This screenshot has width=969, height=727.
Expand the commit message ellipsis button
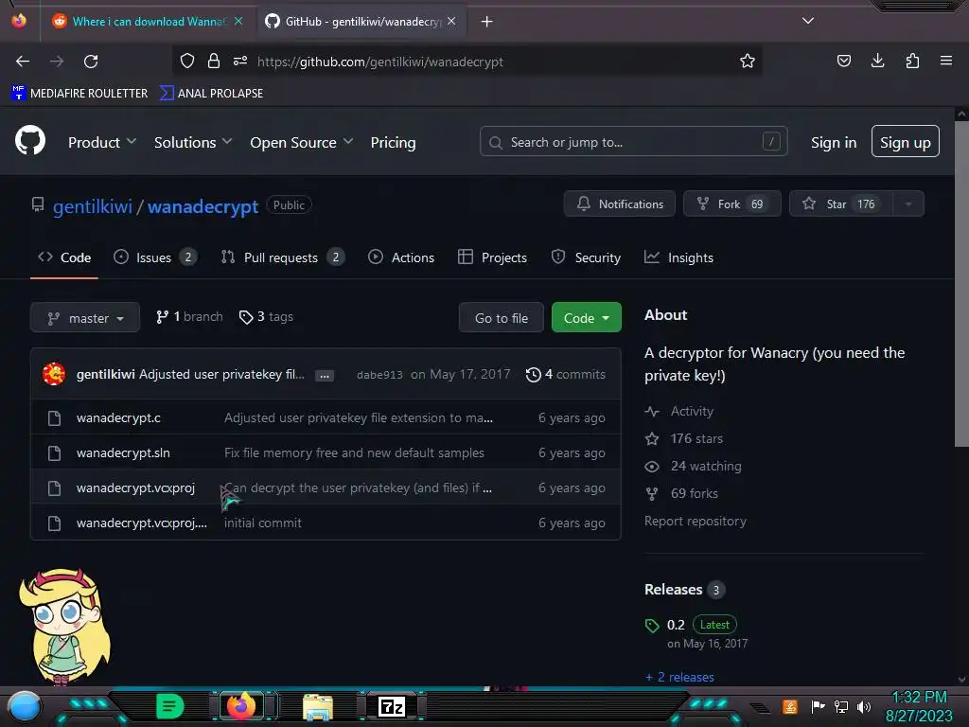(x=325, y=375)
